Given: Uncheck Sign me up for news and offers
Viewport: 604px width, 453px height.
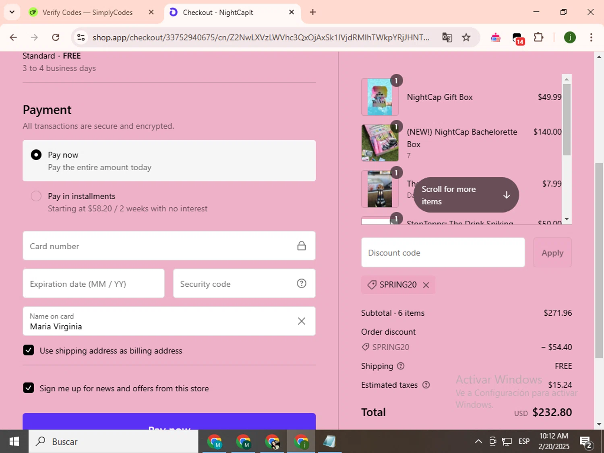Looking at the screenshot, I should point(29,388).
